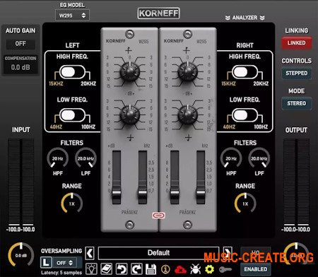The image size is (318, 277).
Task: Click the output '-100.0-100.0' peak readout
Action: pos(296,230)
